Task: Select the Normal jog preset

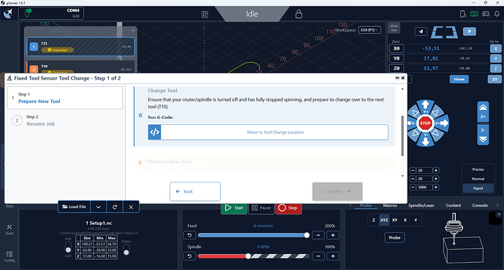Action: click(478, 179)
